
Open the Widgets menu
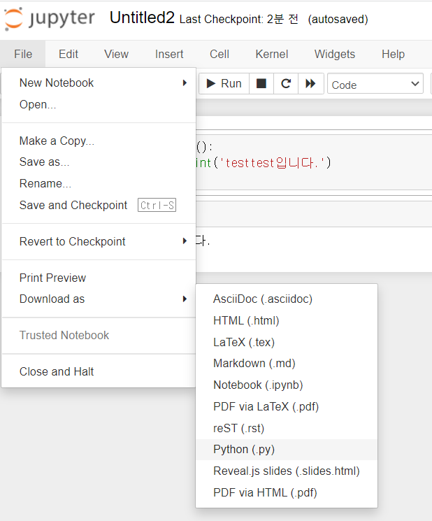[335, 54]
